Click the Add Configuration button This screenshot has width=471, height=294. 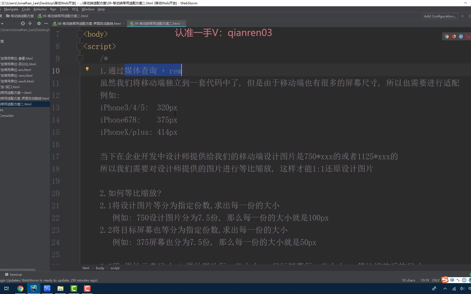[440, 16]
